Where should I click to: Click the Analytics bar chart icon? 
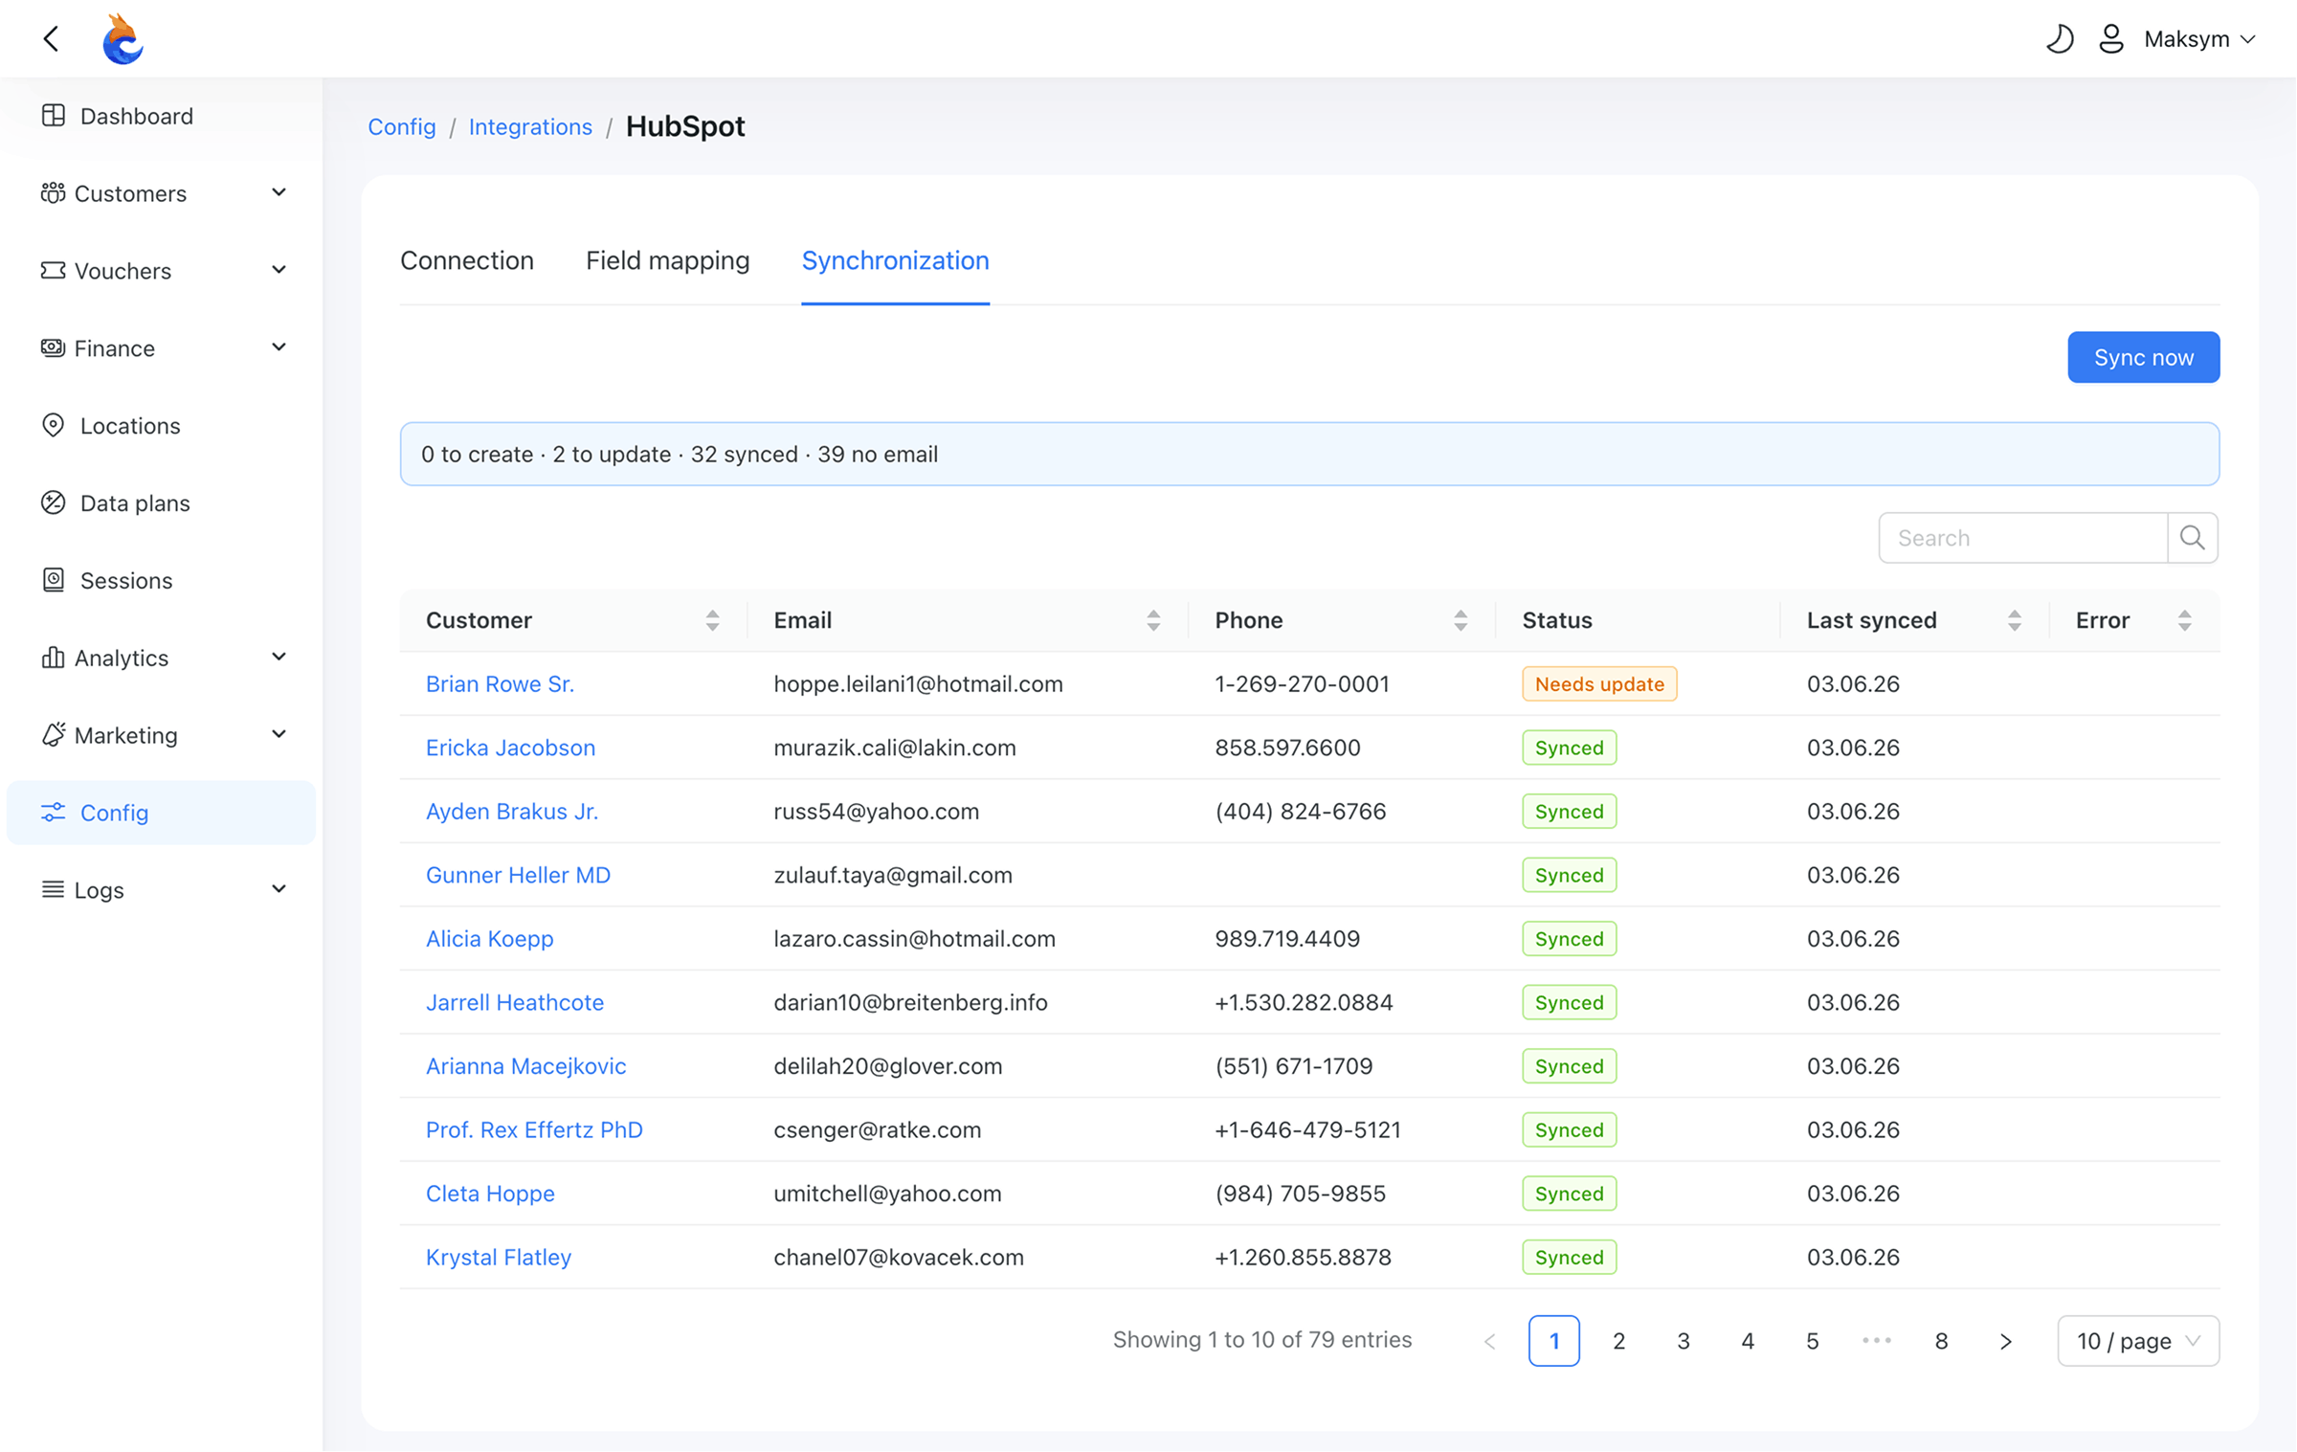53,659
